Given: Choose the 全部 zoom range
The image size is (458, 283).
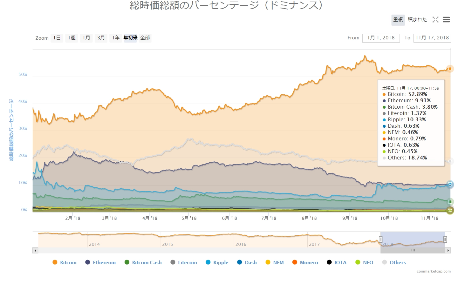Looking at the screenshot, I should (145, 38).
